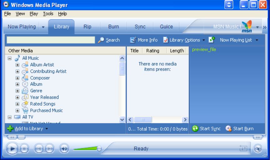Click inside the search text field
Screen dimensions: 270x160
[x=51, y=40]
